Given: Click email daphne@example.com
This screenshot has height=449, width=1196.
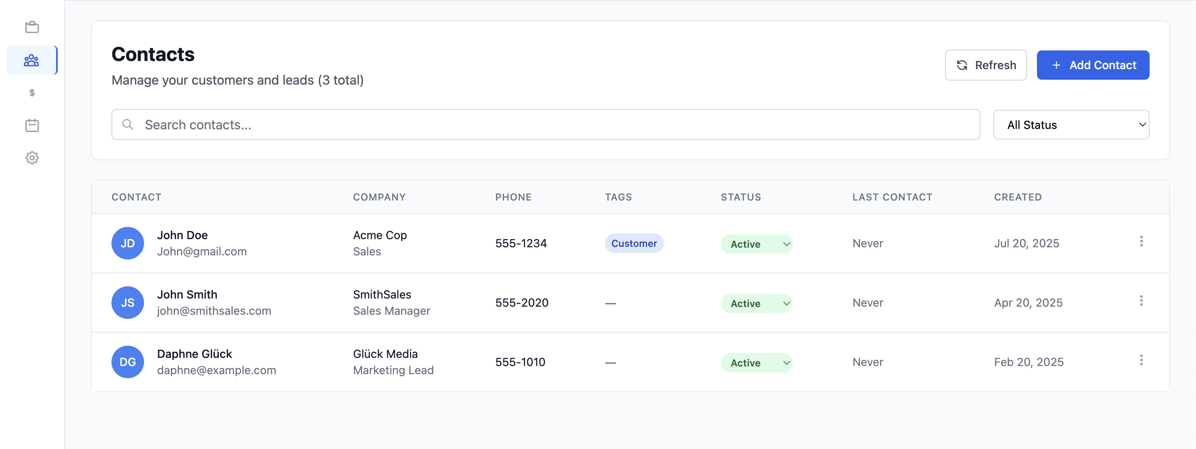Looking at the screenshot, I should click(x=216, y=370).
